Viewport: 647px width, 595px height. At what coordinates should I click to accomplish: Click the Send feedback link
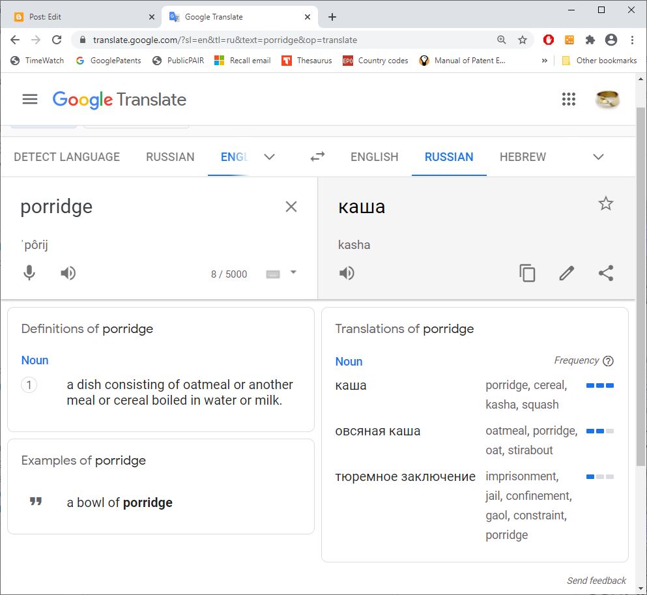pyautogui.click(x=596, y=581)
